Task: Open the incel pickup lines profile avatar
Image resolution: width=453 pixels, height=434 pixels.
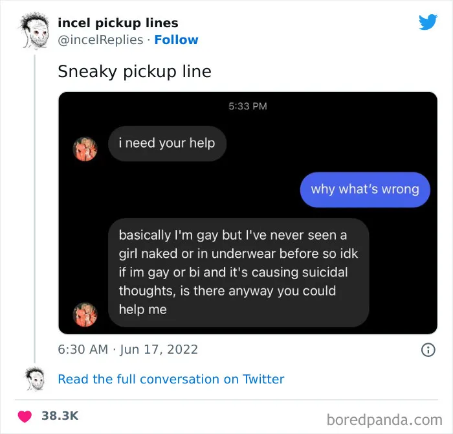Action: click(36, 31)
